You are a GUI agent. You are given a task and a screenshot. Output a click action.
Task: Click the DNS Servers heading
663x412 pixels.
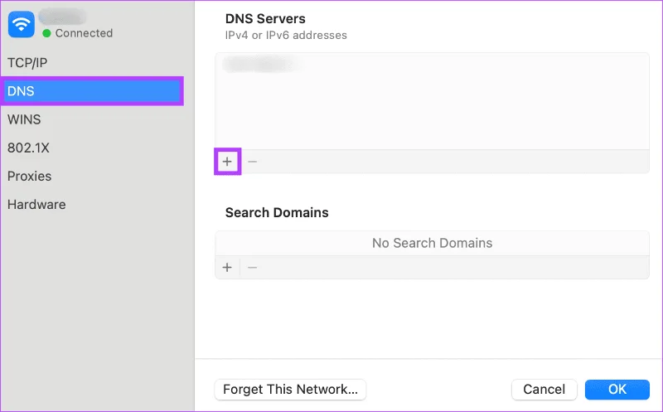pos(265,18)
